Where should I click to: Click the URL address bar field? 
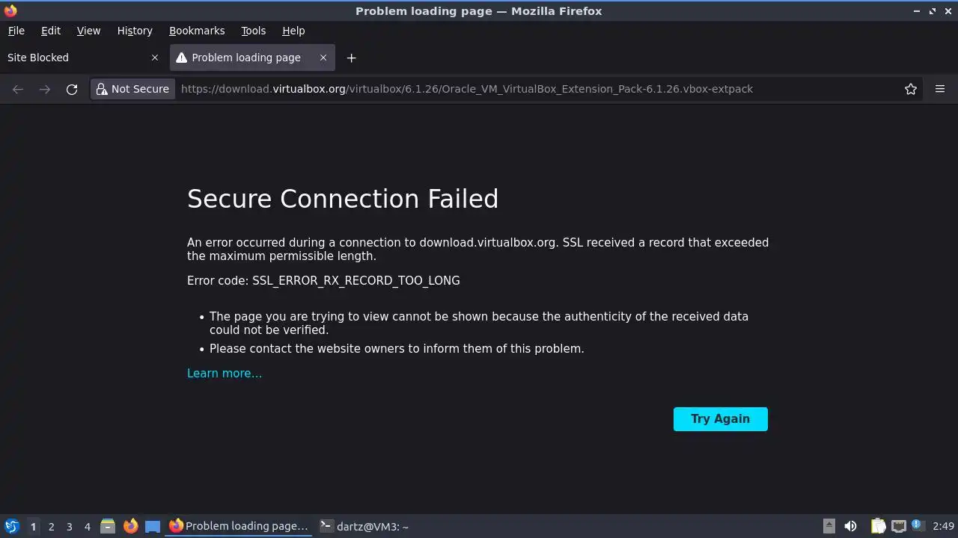tap(524, 89)
